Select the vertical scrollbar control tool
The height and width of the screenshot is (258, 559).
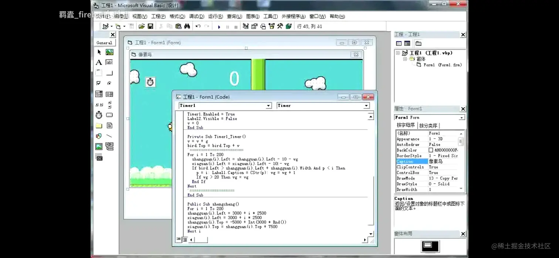tap(109, 105)
